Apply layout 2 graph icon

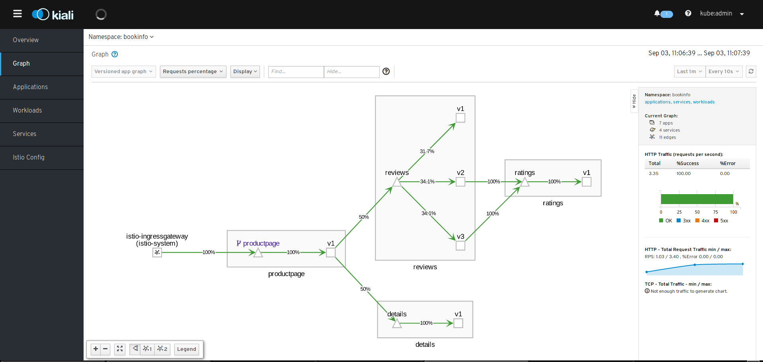(163, 349)
